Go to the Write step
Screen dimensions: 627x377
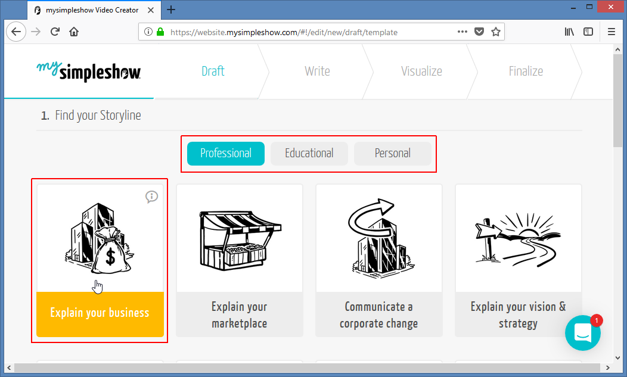(317, 71)
